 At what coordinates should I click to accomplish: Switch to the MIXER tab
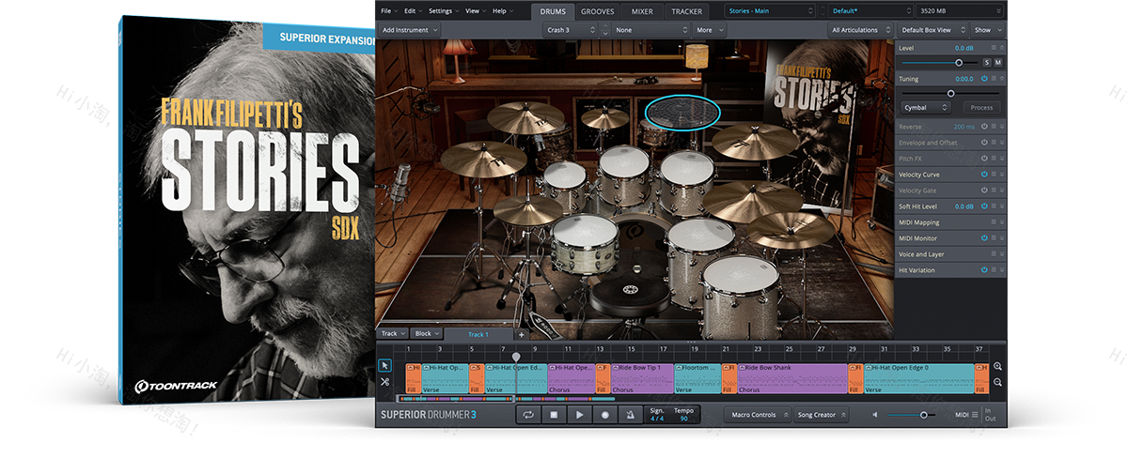(x=642, y=11)
